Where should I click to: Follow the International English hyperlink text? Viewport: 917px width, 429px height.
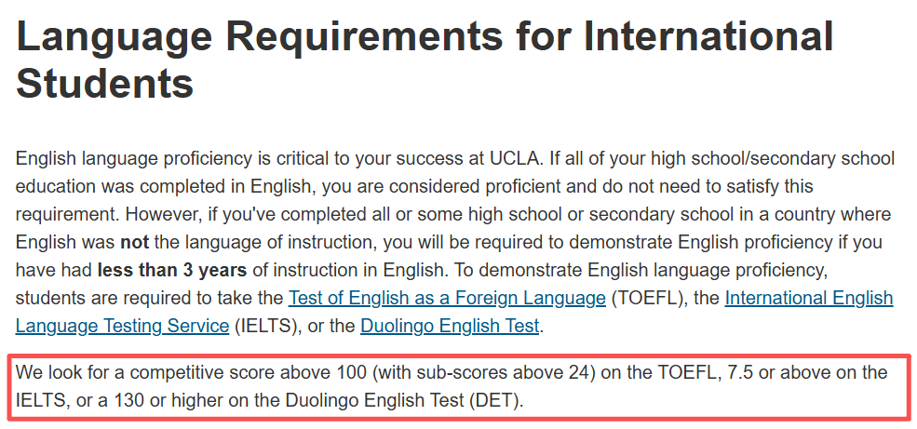click(809, 299)
